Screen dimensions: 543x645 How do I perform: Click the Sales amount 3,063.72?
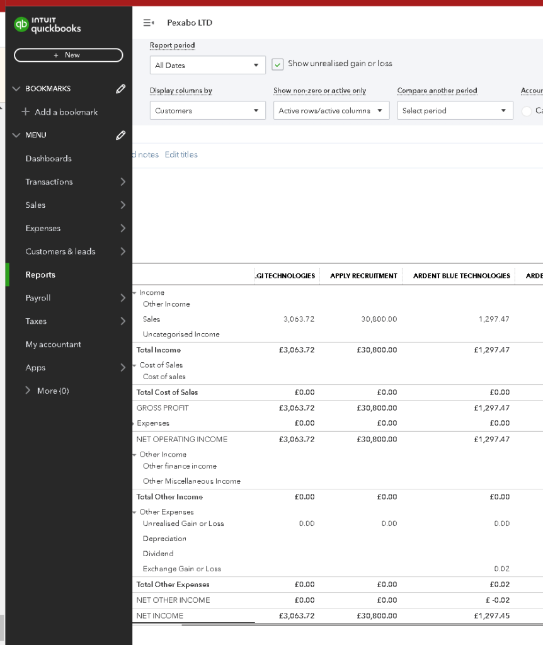299,319
